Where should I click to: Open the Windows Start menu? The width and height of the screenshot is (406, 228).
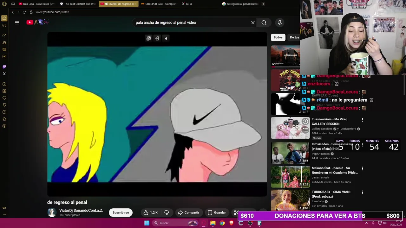pyautogui.click(x=147, y=223)
